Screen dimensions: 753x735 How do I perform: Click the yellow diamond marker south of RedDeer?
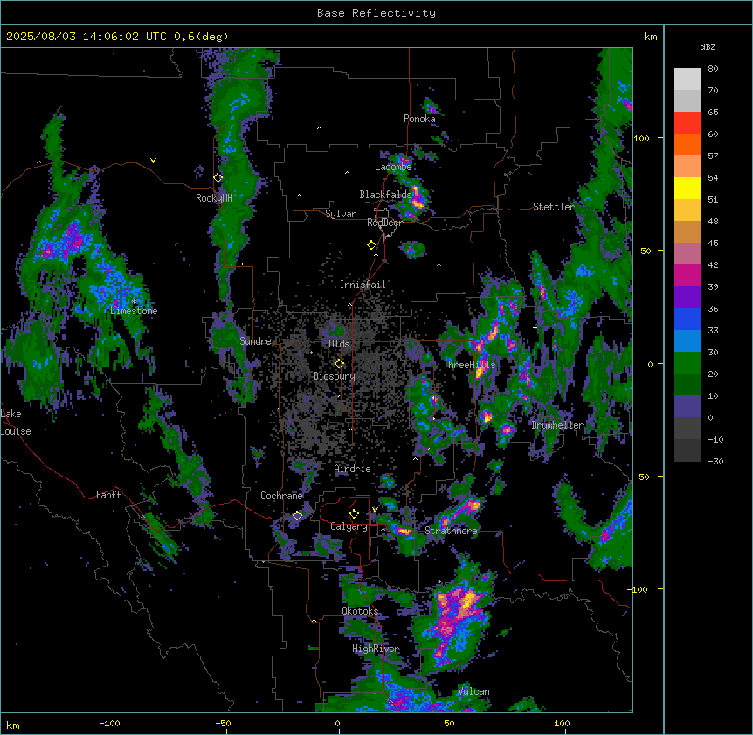(x=372, y=245)
